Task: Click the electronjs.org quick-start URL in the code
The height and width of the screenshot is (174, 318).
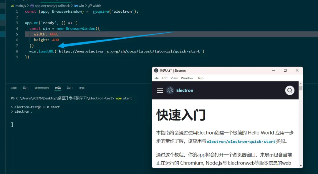Action: click(x=129, y=51)
